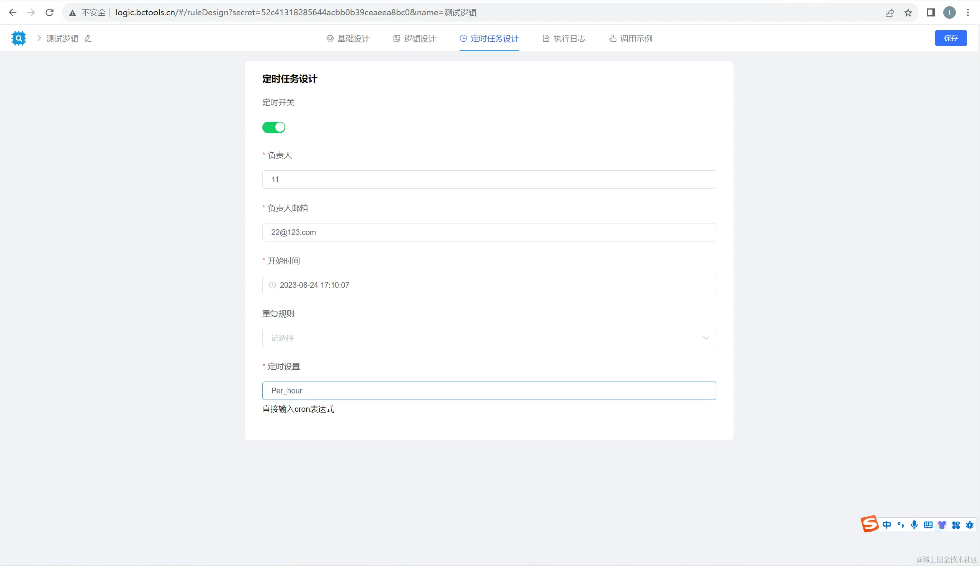Bookmark page with star icon

pyautogui.click(x=908, y=13)
